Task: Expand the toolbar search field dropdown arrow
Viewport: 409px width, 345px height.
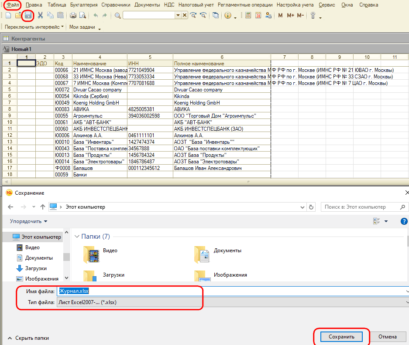Action: tap(178, 15)
